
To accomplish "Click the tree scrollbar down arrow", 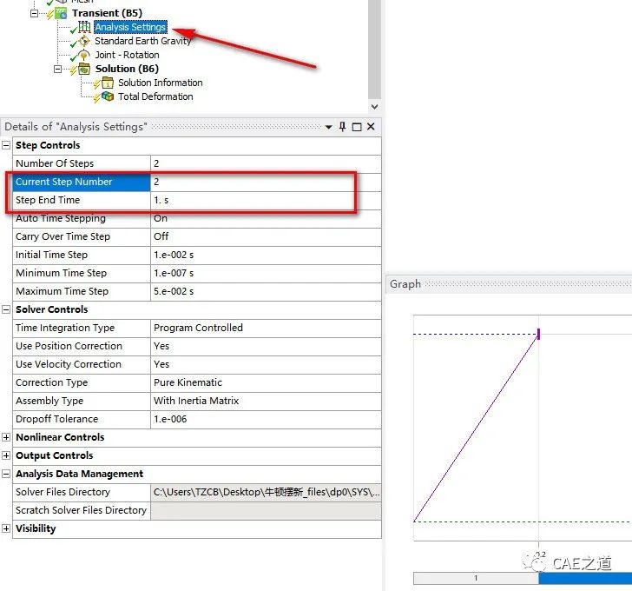I will [374, 106].
